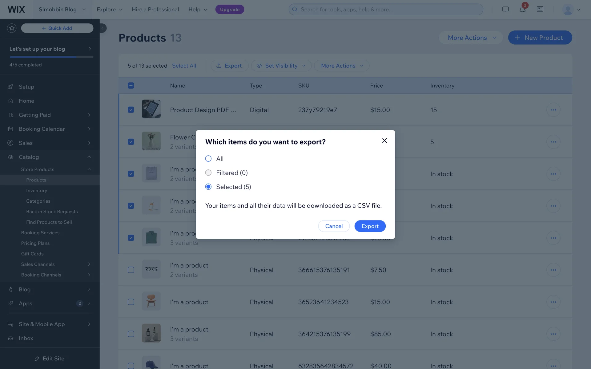This screenshot has height=369, width=591.
Task: Open the Inventory sidebar item
Action: 37,191
